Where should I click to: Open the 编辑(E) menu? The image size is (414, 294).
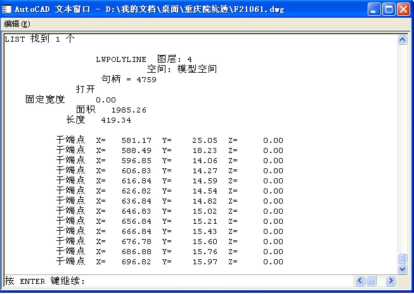pyautogui.click(x=16, y=24)
